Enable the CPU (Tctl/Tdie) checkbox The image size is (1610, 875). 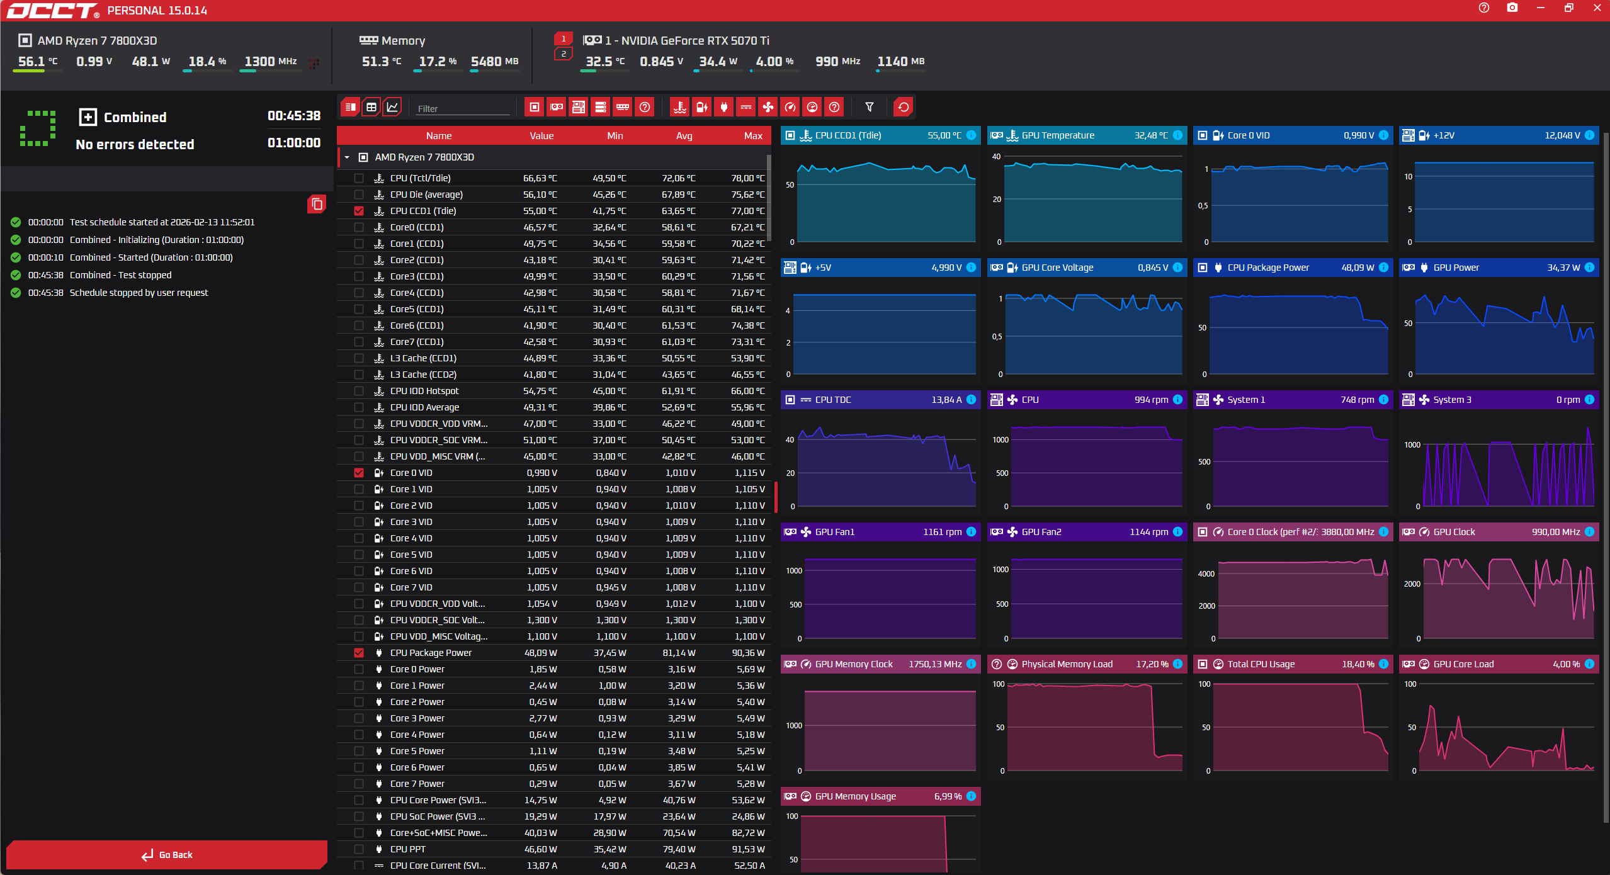(x=359, y=178)
